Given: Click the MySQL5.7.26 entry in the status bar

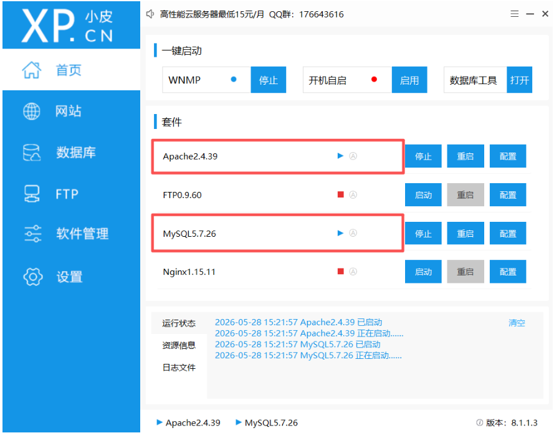Looking at the screenshot, I should [267, 422].
